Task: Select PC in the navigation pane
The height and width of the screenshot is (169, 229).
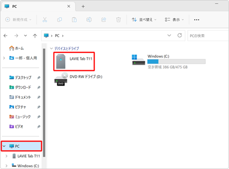Action: (x=21, y=146)
